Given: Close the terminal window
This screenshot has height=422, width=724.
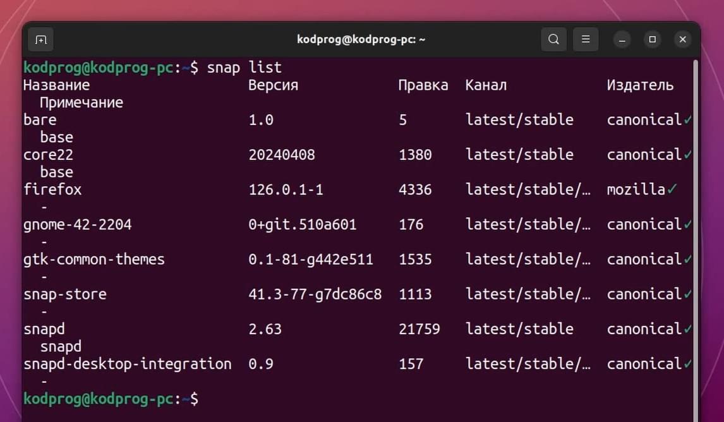Looking at the screenshot, I should 683,40.
